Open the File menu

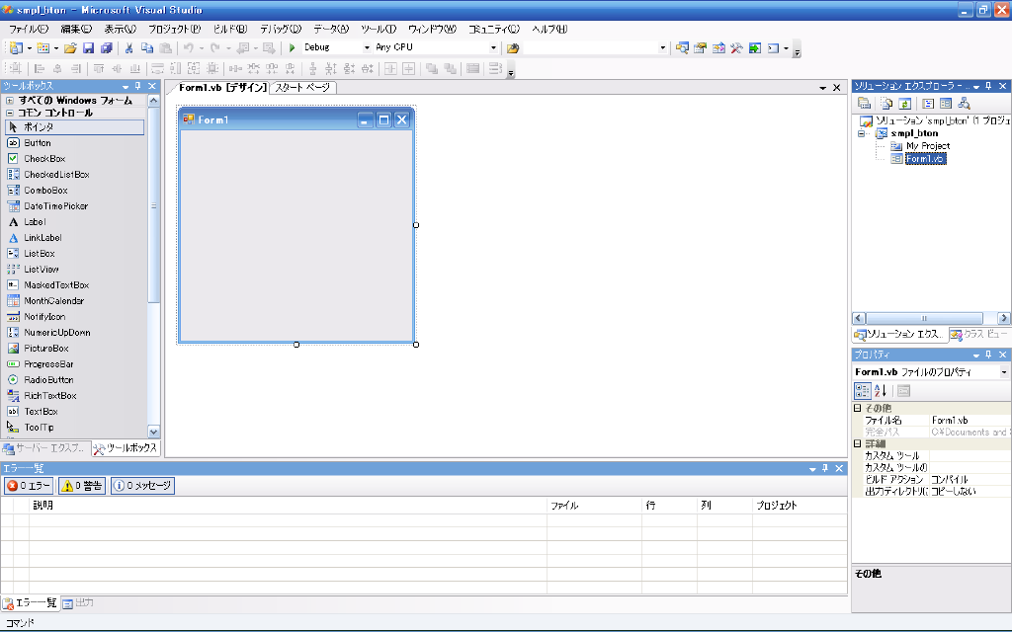(x=29, y=29)
